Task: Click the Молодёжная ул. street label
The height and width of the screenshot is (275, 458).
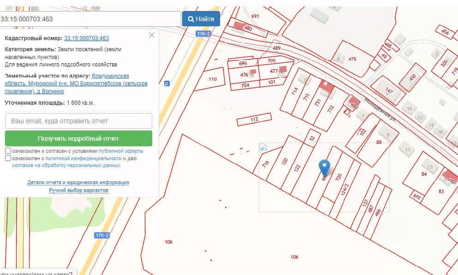Action: click(380, 110)
